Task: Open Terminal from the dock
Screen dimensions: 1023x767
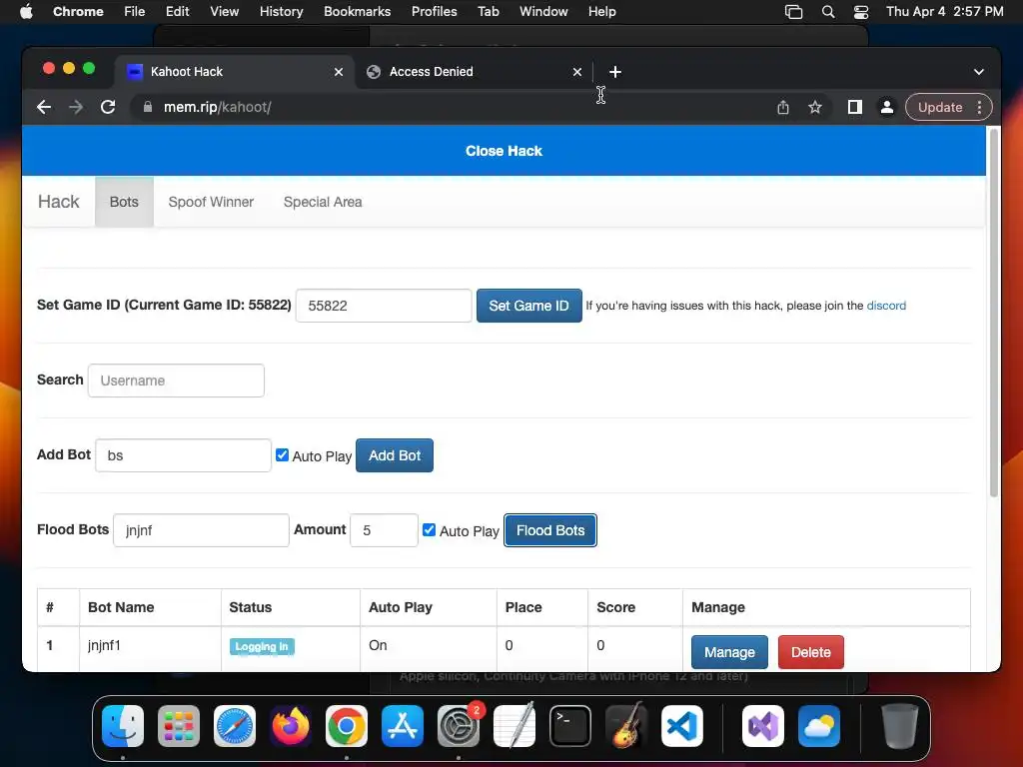Action: (570, 726)
